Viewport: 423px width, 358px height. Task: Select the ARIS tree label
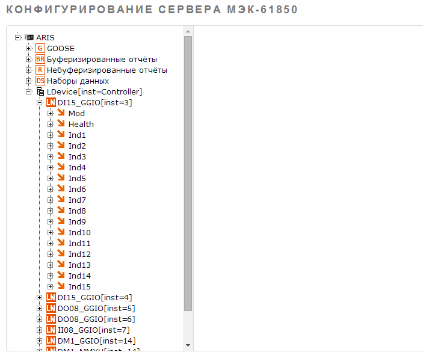pyautogui.click(x=45, y=37)
